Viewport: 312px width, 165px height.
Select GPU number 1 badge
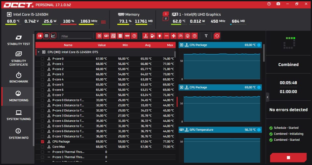click(166, 14)
